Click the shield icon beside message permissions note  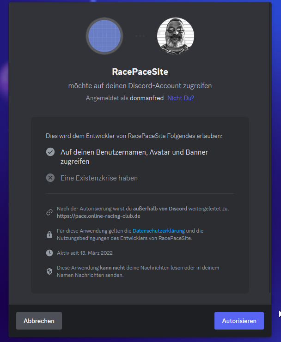[49, 271]
